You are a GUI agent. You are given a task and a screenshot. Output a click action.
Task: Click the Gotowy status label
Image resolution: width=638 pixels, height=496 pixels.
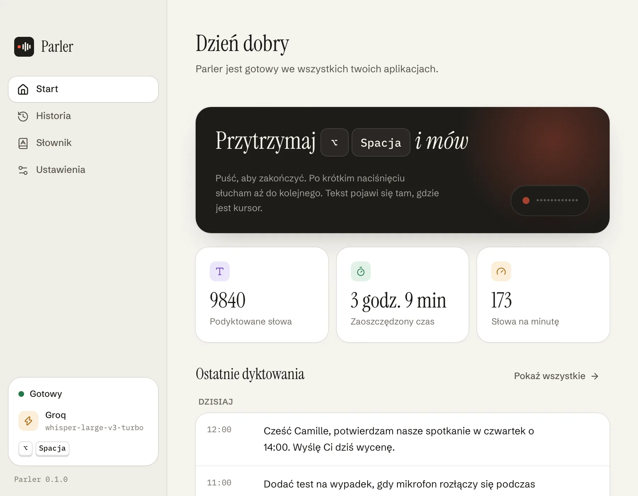tap(46, 394)
